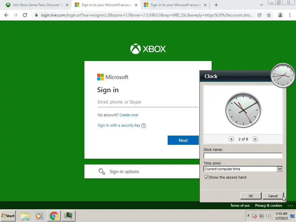Open a new browser tab

[x=216, y=5]
